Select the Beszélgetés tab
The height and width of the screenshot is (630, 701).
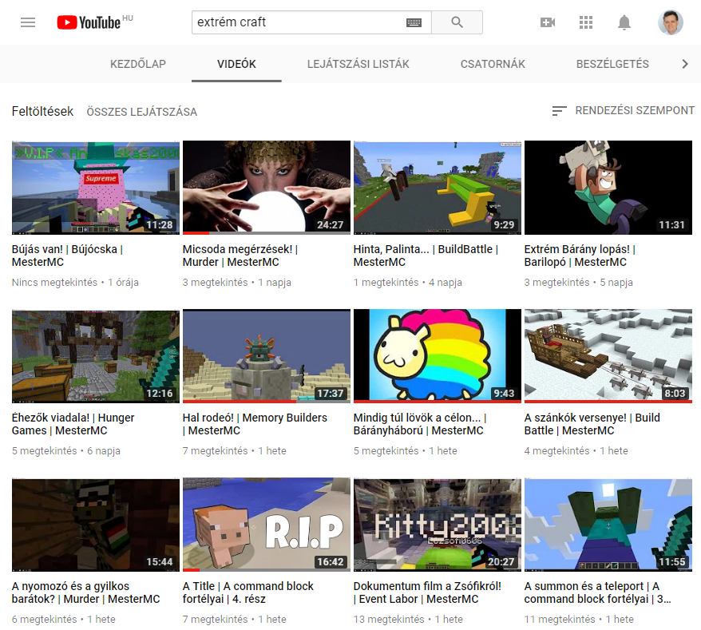pos(612,64)
